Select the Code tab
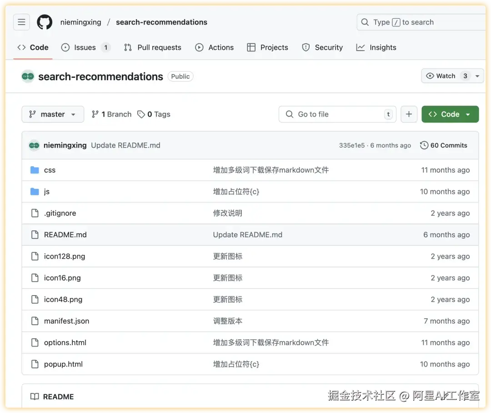 click(x=33, y=47)
